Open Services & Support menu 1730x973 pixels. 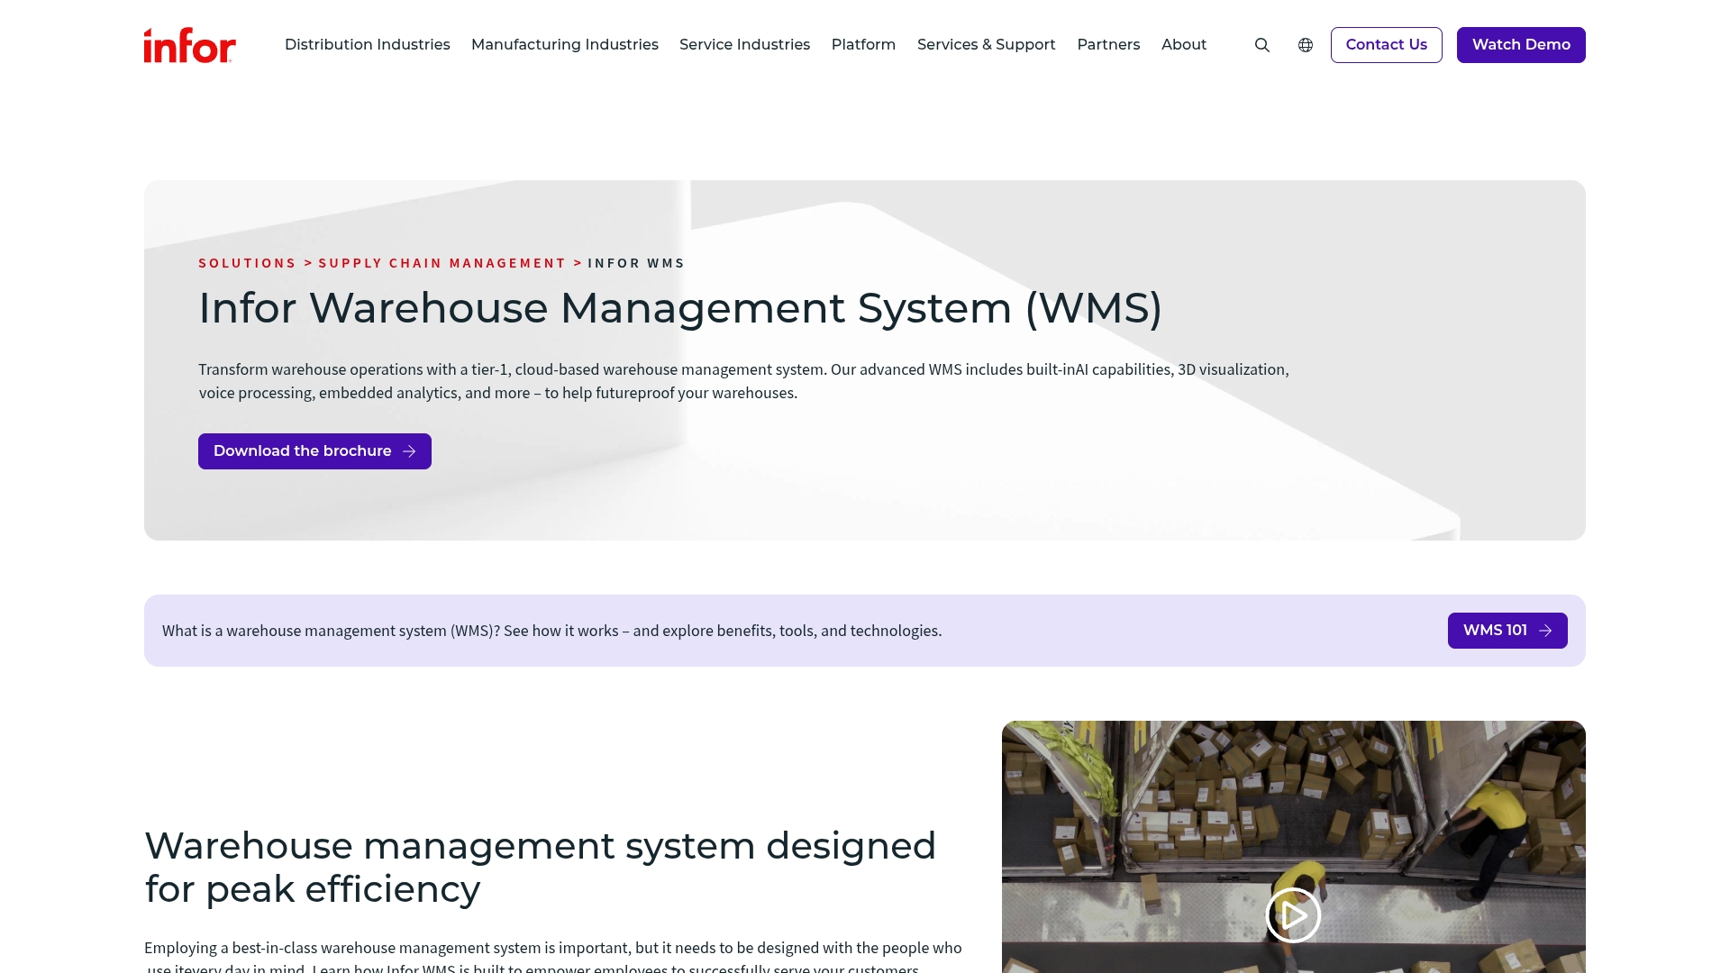tap(986, 45)
